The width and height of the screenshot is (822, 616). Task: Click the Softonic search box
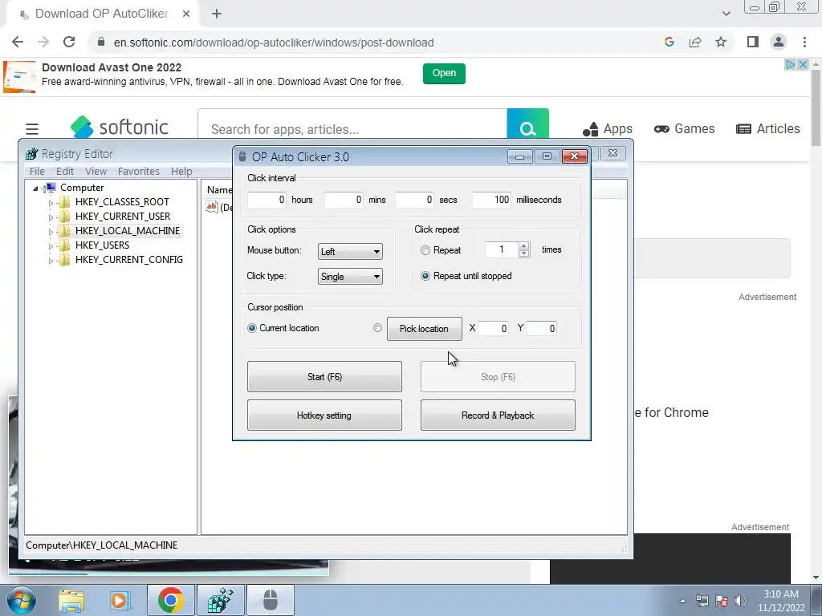[352, 129]
